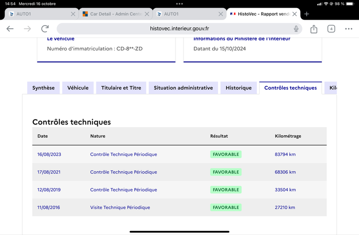Open the browser three-dot menu
Viewport: 359px width, 235px height.
pyautogui.click(x=349, y=29)
